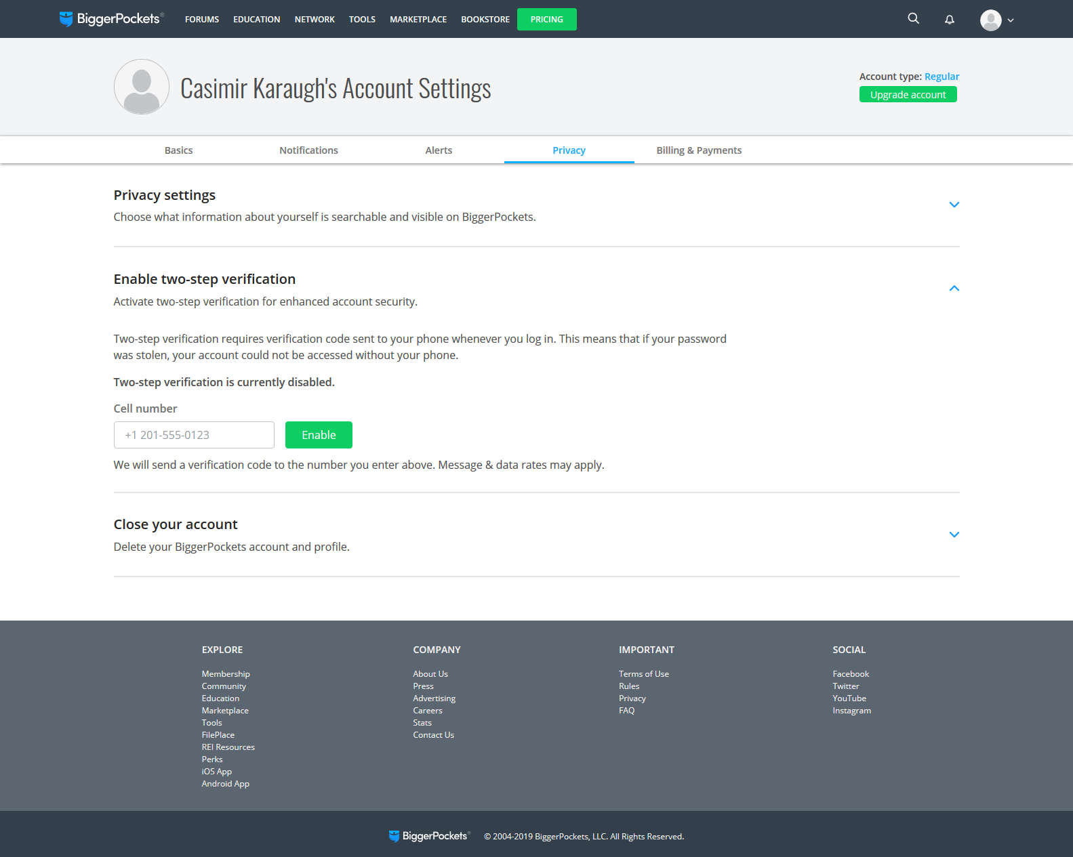Expand the Close your account section
Viewport: 1073px width, 857px height.
pyautogui.click(x=954, y=535)
